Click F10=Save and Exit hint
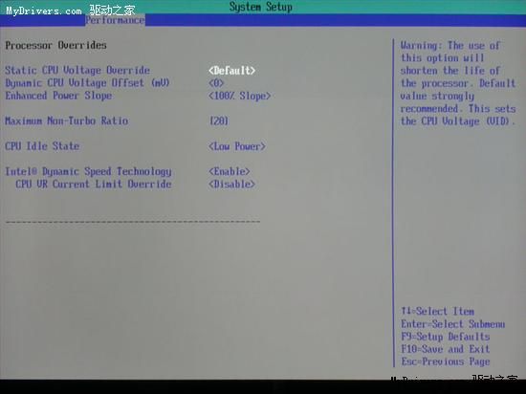Image resolution: width=526 pixels, height=394 pixels. [446, 349]
